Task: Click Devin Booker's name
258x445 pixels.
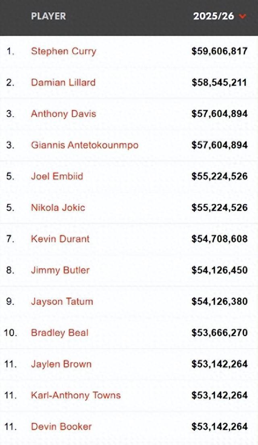Action: [x=61, y=426]
